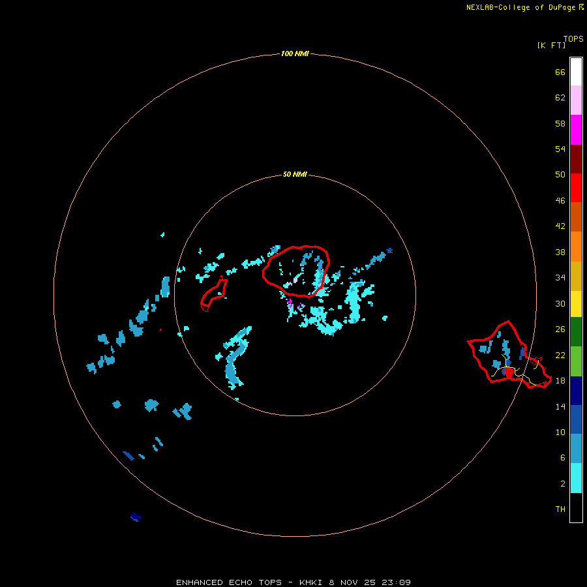Click the gold legend swatch

pos(576,276)
